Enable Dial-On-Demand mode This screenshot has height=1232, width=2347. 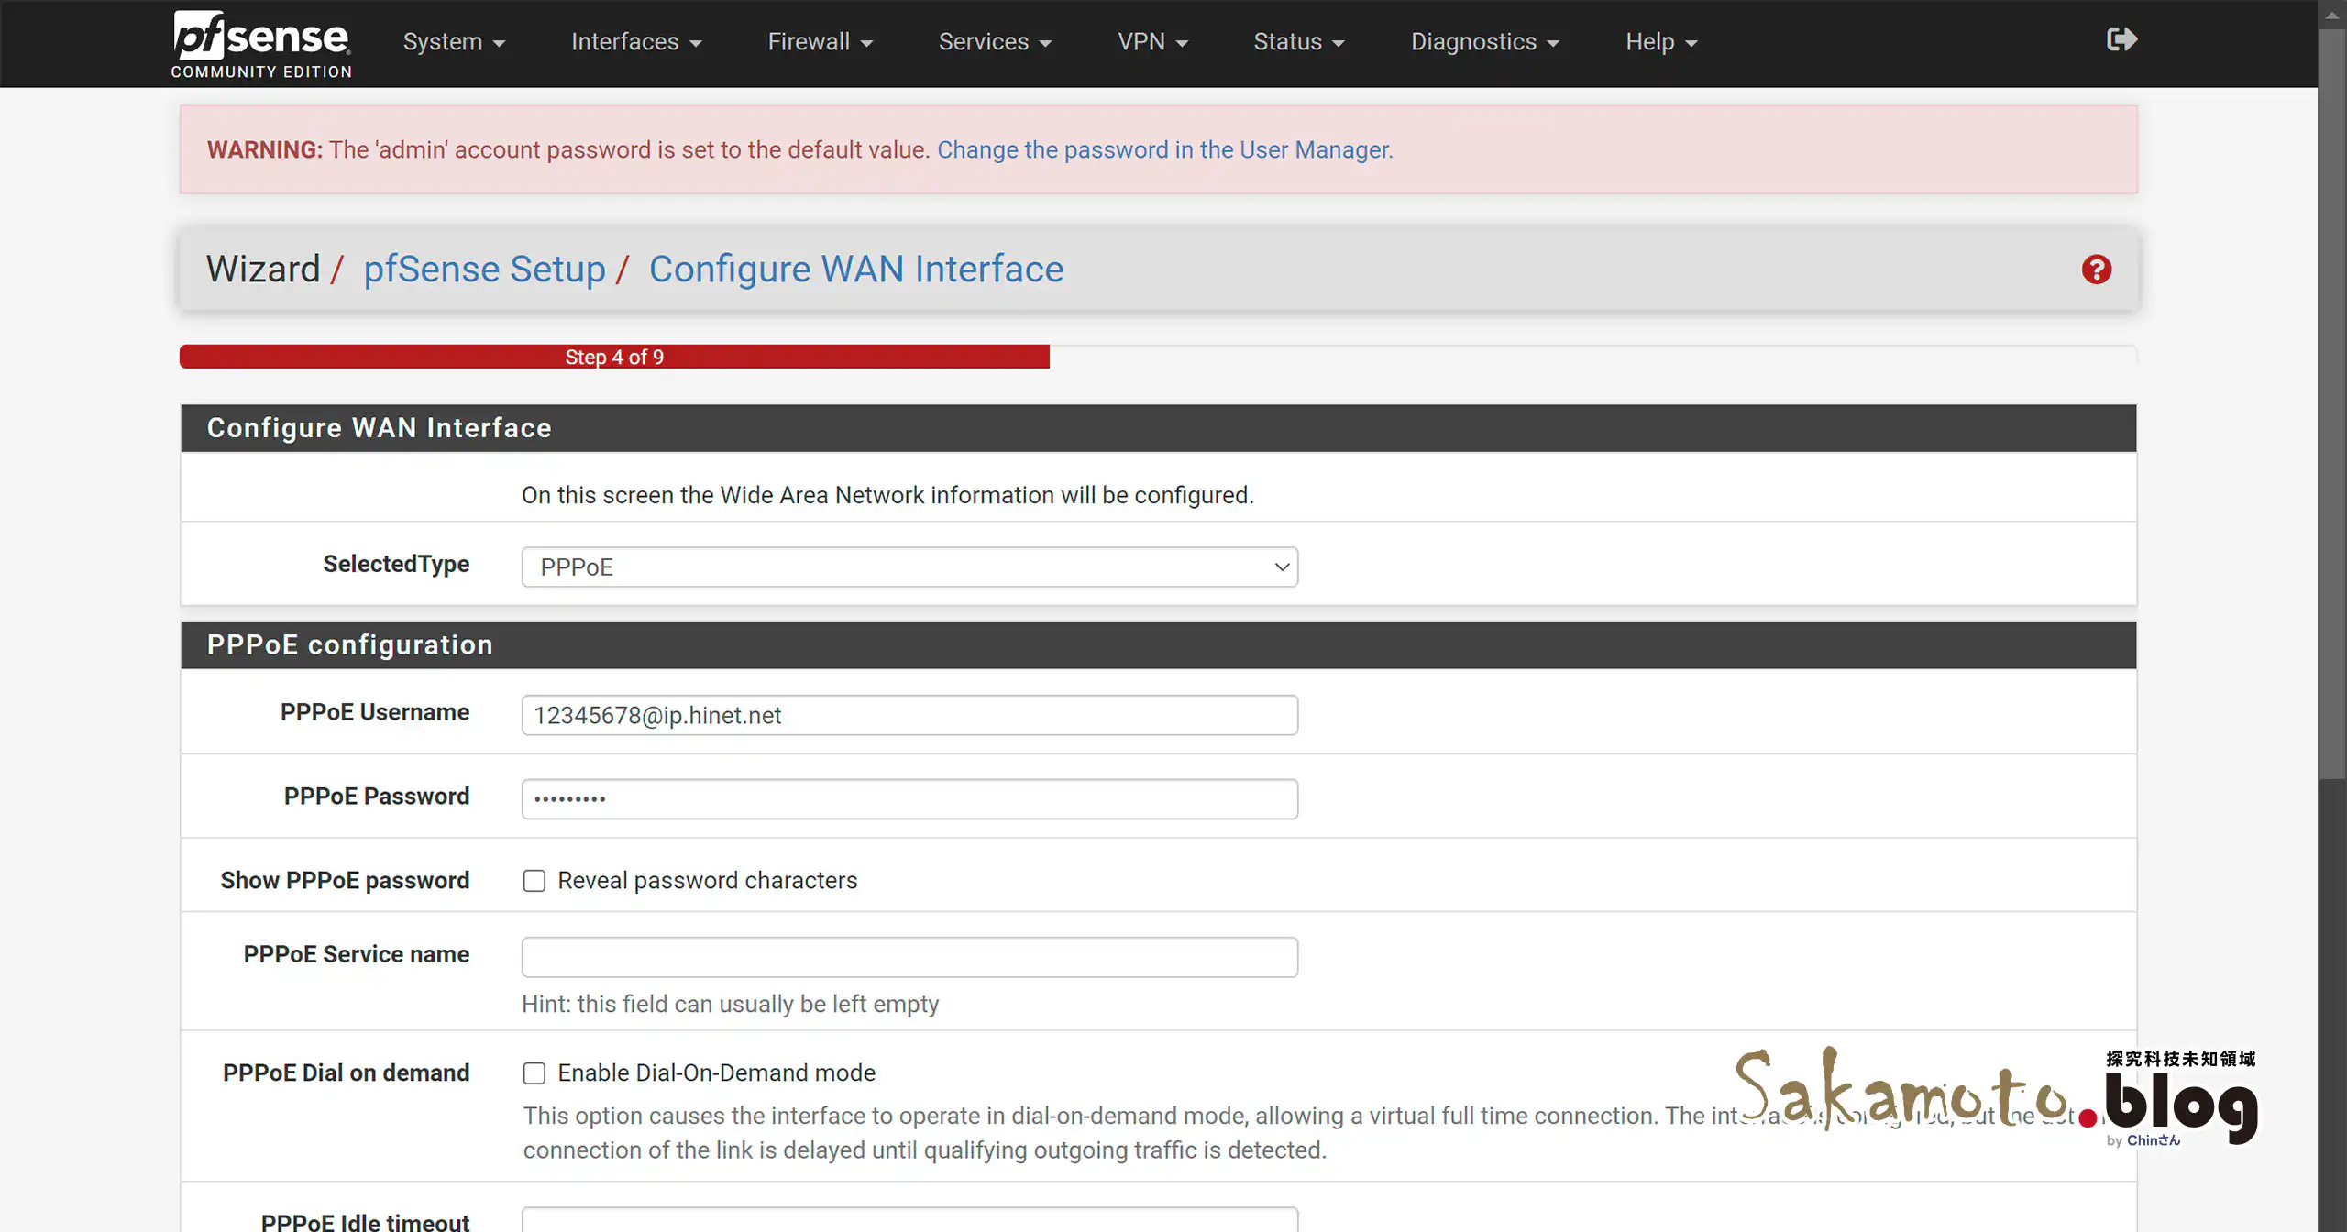click(x=534, y=1072)
